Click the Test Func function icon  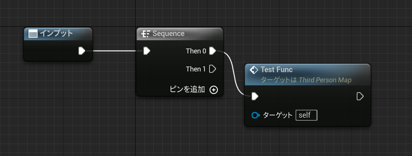click(x=254, y=70)
